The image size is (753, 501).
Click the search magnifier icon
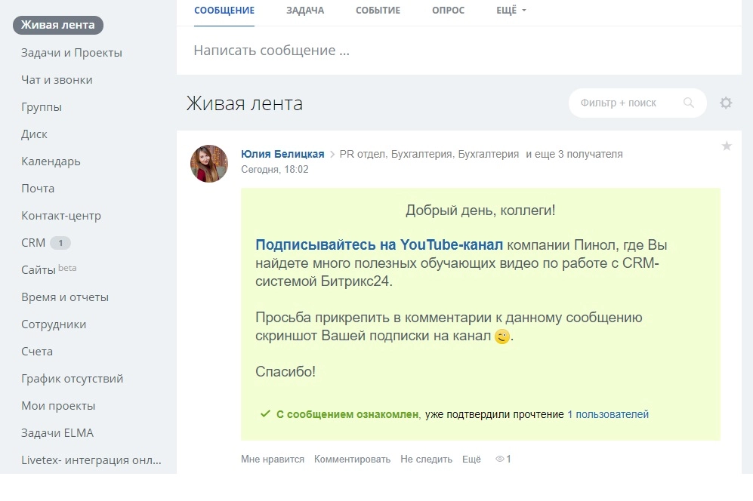688,103
